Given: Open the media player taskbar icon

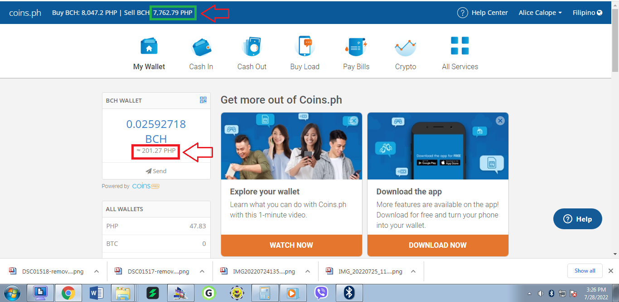Looking at the screenshot, I should [x=293, y=293].
